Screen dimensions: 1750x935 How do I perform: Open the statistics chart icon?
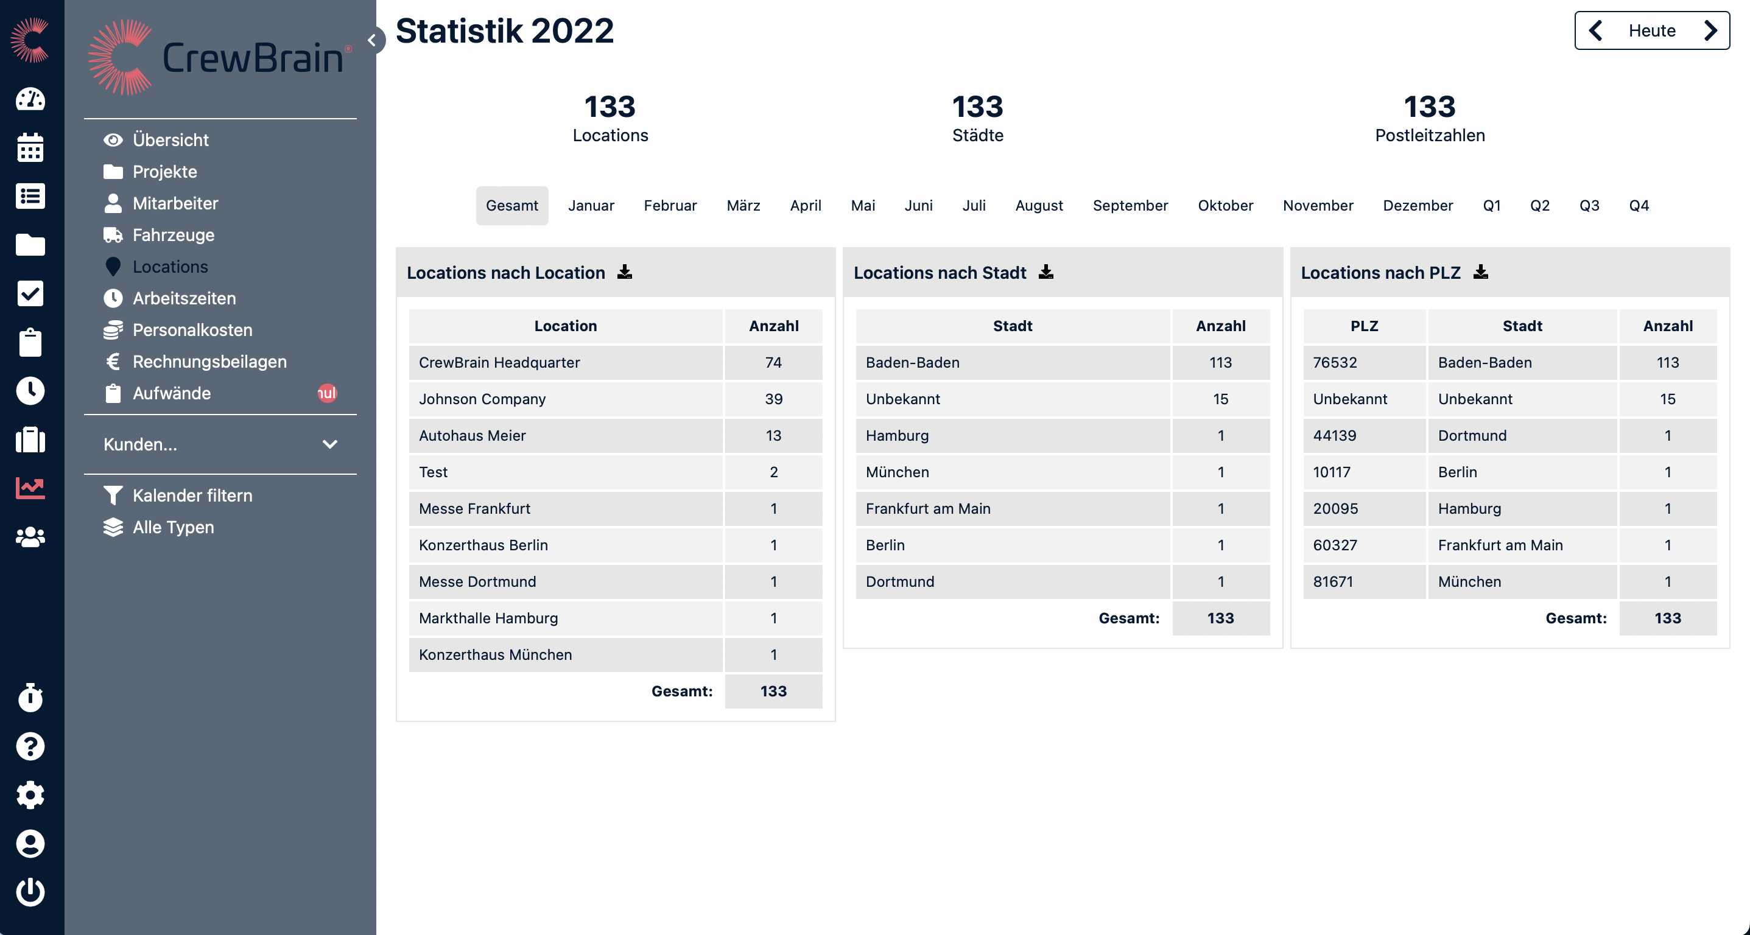pos(30,488)
